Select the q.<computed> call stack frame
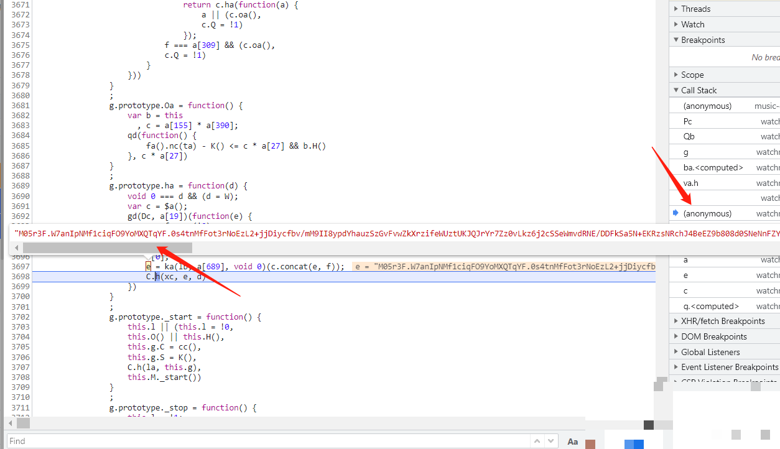 [x=711, y=306]
